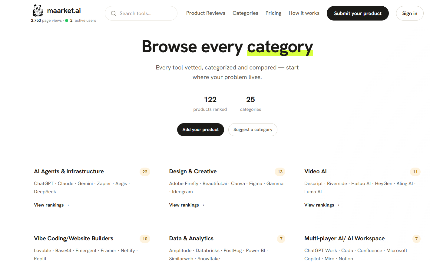Click Miro in the AI Workspace list

pyautogui.click(x=329, y=259)
